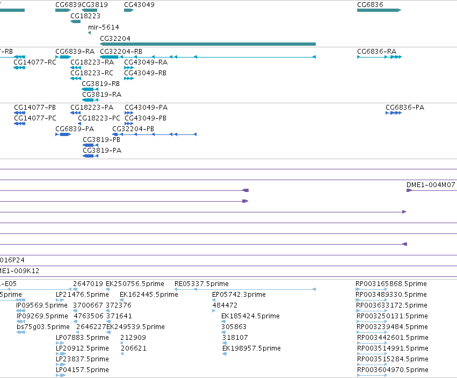Click protein CG6836-PA
The width and height of the screenshot is (457, 378).
click(x=405, y=108)
